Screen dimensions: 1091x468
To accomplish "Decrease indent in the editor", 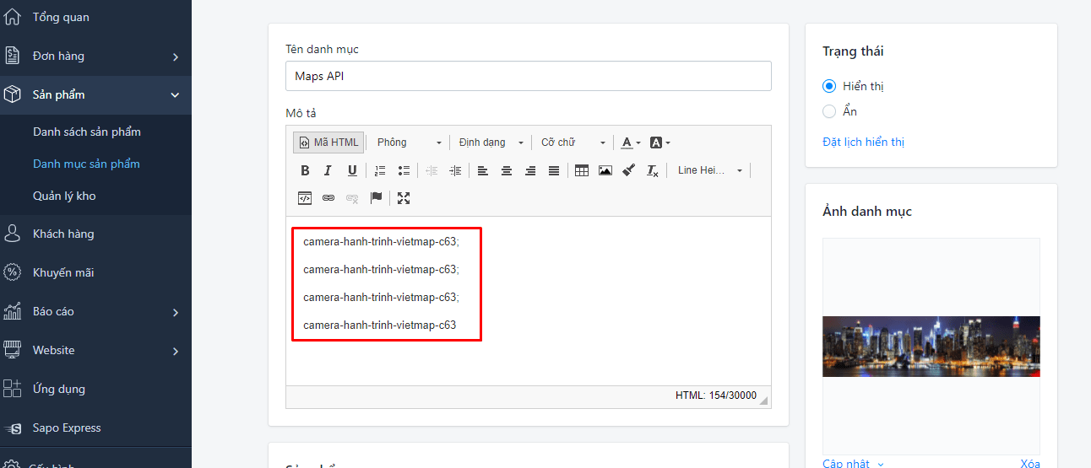I will 432,170.
